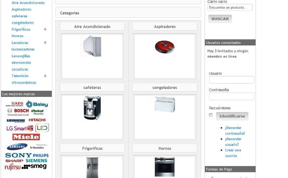Focus the Usuario input field
288x178 pixels.
pos(231,80)
